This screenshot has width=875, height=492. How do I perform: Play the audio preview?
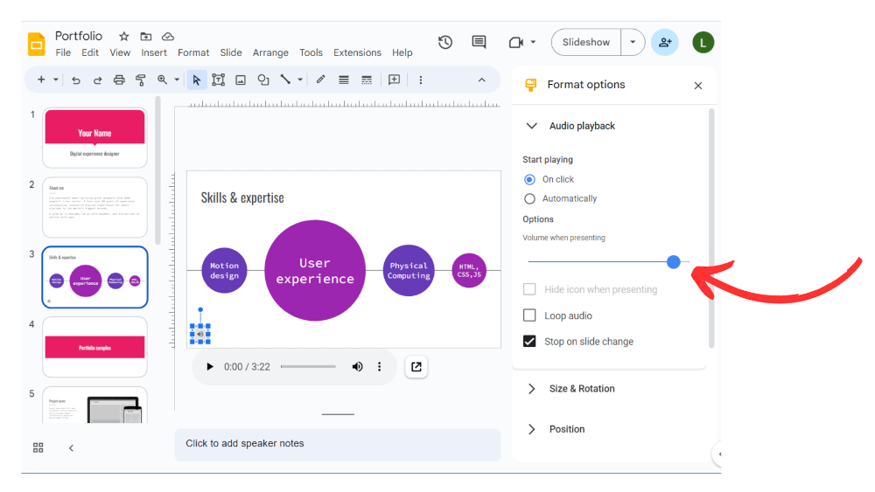click(210, 367)
